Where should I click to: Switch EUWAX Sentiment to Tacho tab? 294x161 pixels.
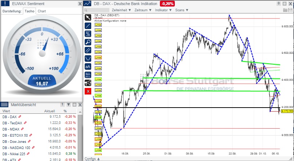29,11
